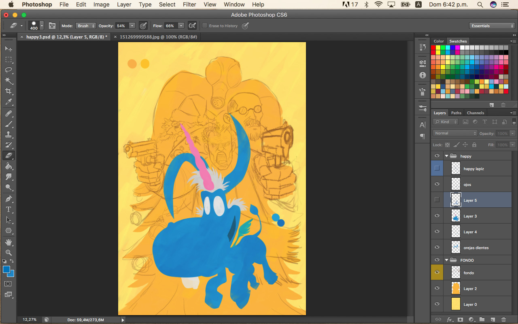518x324 pixels.
Task: Select the Clone Stamp tool
Action: tap(8, 134)
